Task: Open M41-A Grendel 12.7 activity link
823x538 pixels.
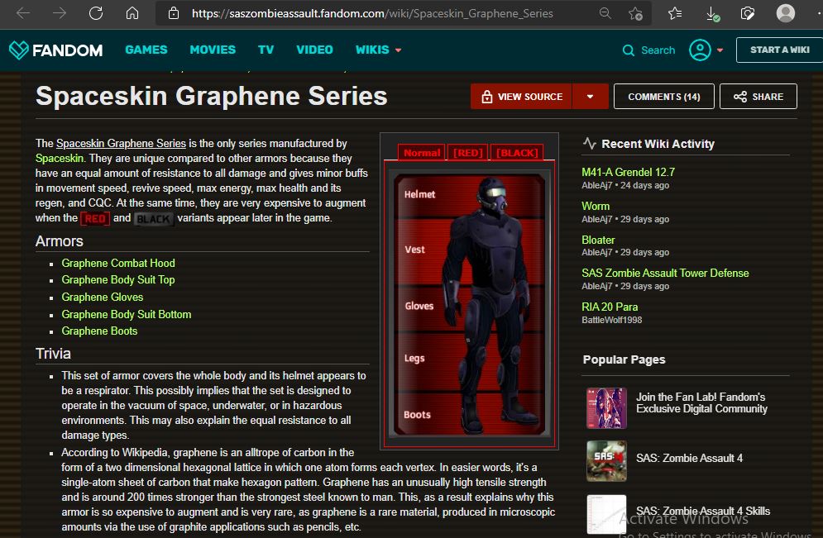Action: pyautogui.click(x=628, y=172)
